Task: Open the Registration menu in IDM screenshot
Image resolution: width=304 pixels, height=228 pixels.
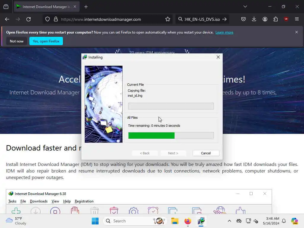Action: 84,201
